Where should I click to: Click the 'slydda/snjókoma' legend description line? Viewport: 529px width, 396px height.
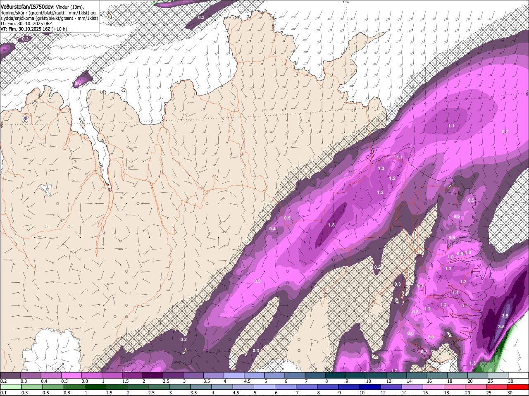[x=49, y=18]
